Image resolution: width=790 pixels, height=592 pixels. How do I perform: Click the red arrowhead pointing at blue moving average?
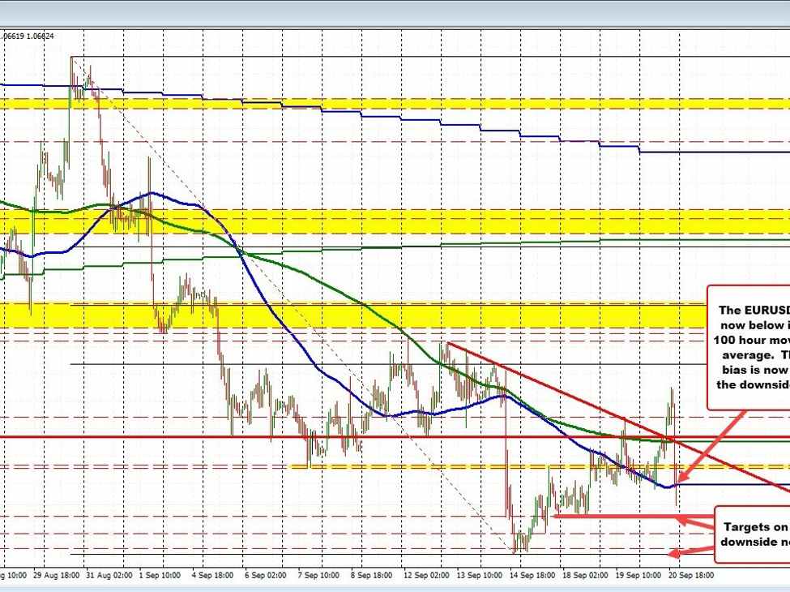pyautogui.click(x=679, y=478)
